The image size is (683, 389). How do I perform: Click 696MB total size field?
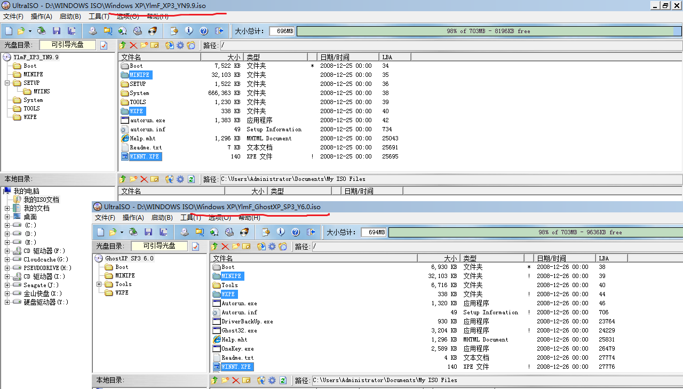pyautogui.click(x=282, y=31)
